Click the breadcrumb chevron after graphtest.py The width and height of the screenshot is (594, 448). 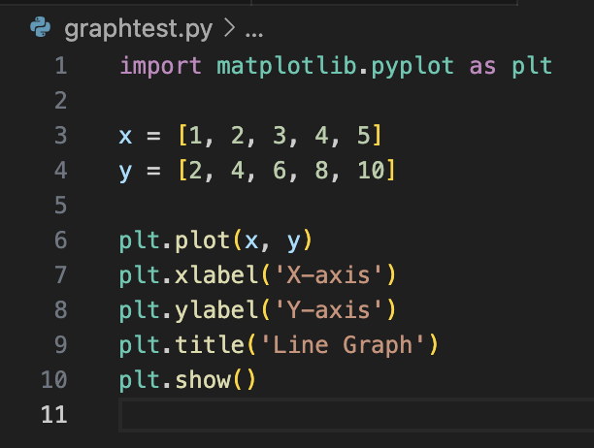coord(229,28)
